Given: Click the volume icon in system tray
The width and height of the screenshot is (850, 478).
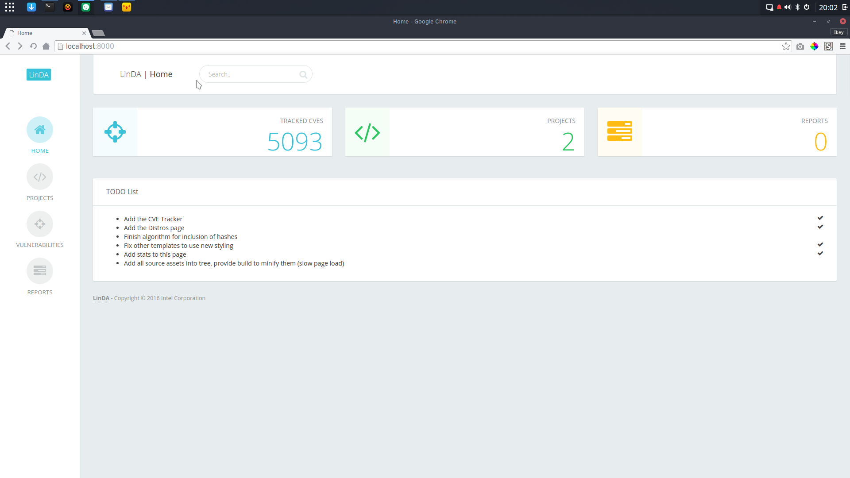Looking at the screenshot, I should tap(788, 7).
